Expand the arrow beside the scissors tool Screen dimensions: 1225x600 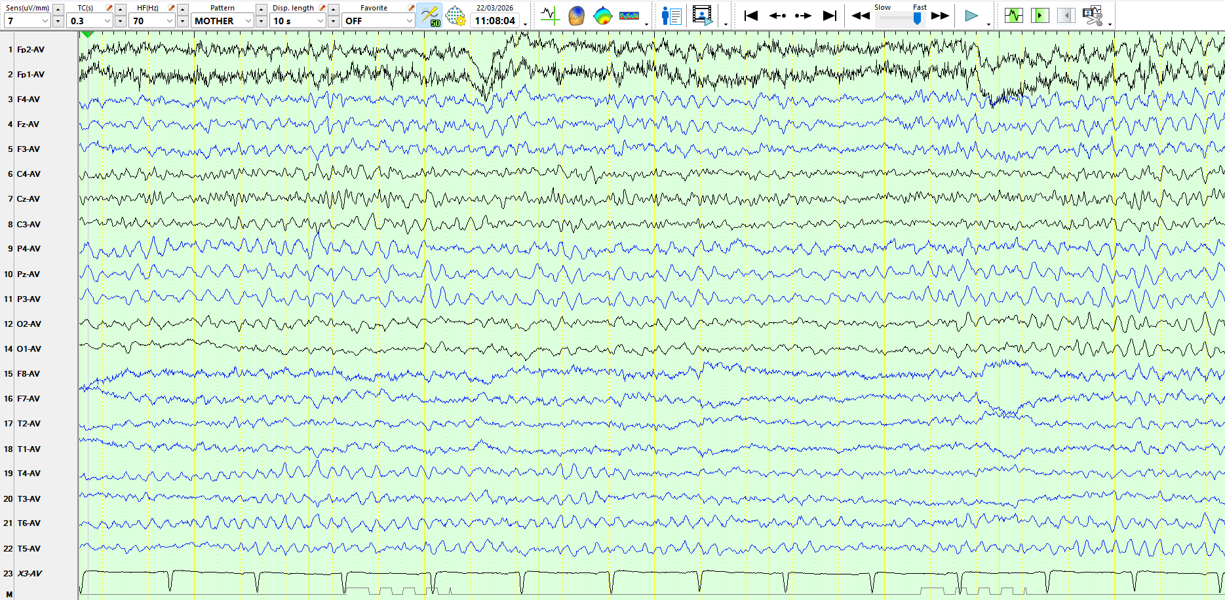1110,24
